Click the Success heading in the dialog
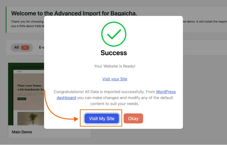Image resolution: width=227 pixels, height=145 pixels. (113, 53)
